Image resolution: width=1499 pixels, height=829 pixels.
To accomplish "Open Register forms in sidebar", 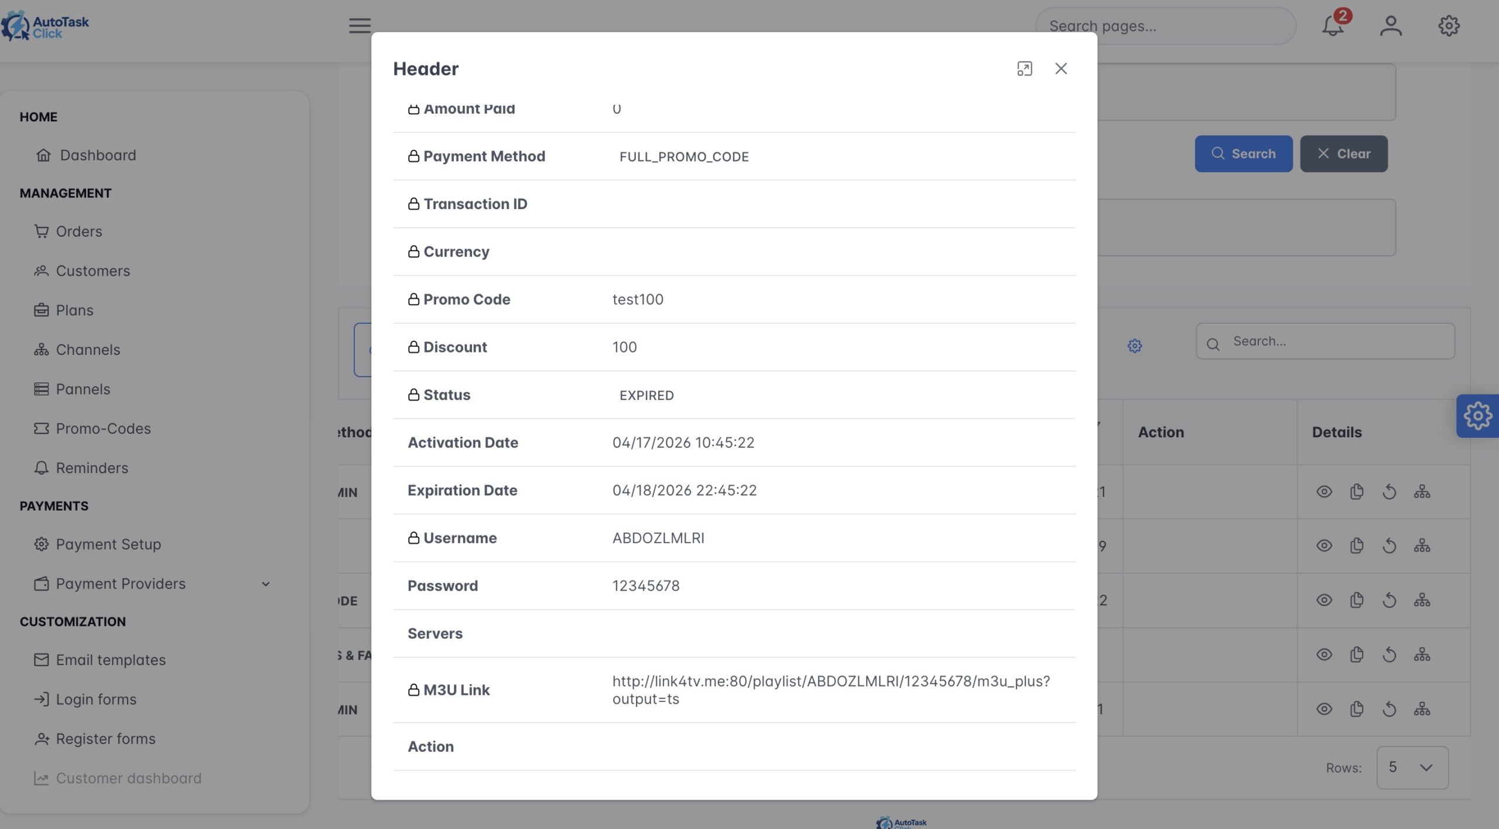I will coord(95,739).
